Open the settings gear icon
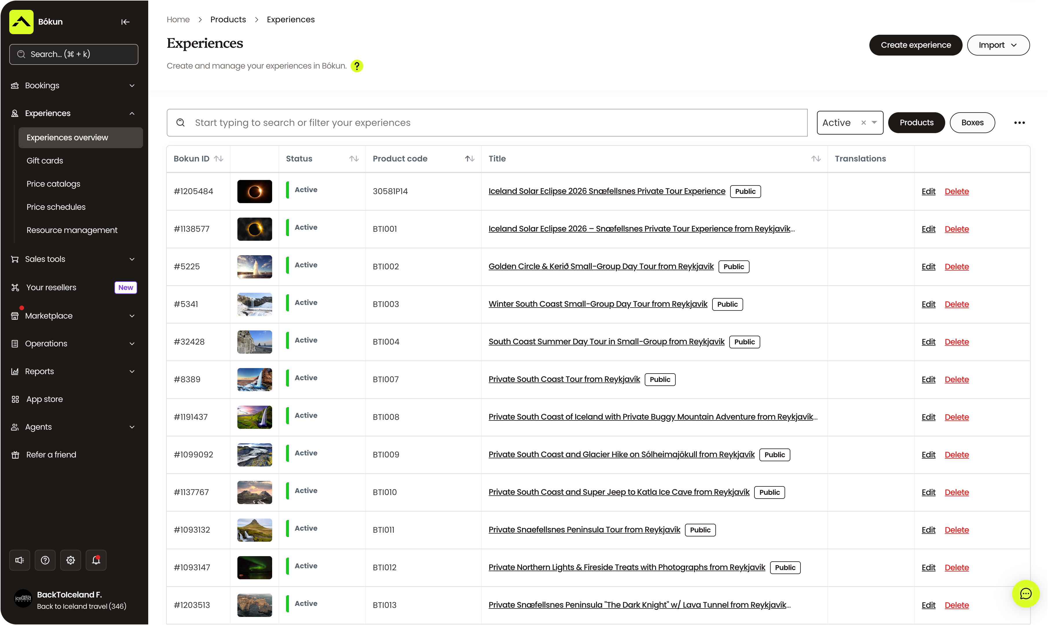Image resolution: width=1048 pixels, height=625 pixels. (70, 560)
